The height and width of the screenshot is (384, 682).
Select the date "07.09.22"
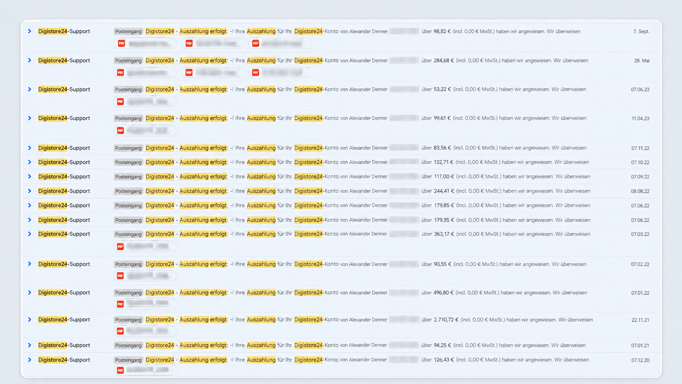tap(640, 177)
